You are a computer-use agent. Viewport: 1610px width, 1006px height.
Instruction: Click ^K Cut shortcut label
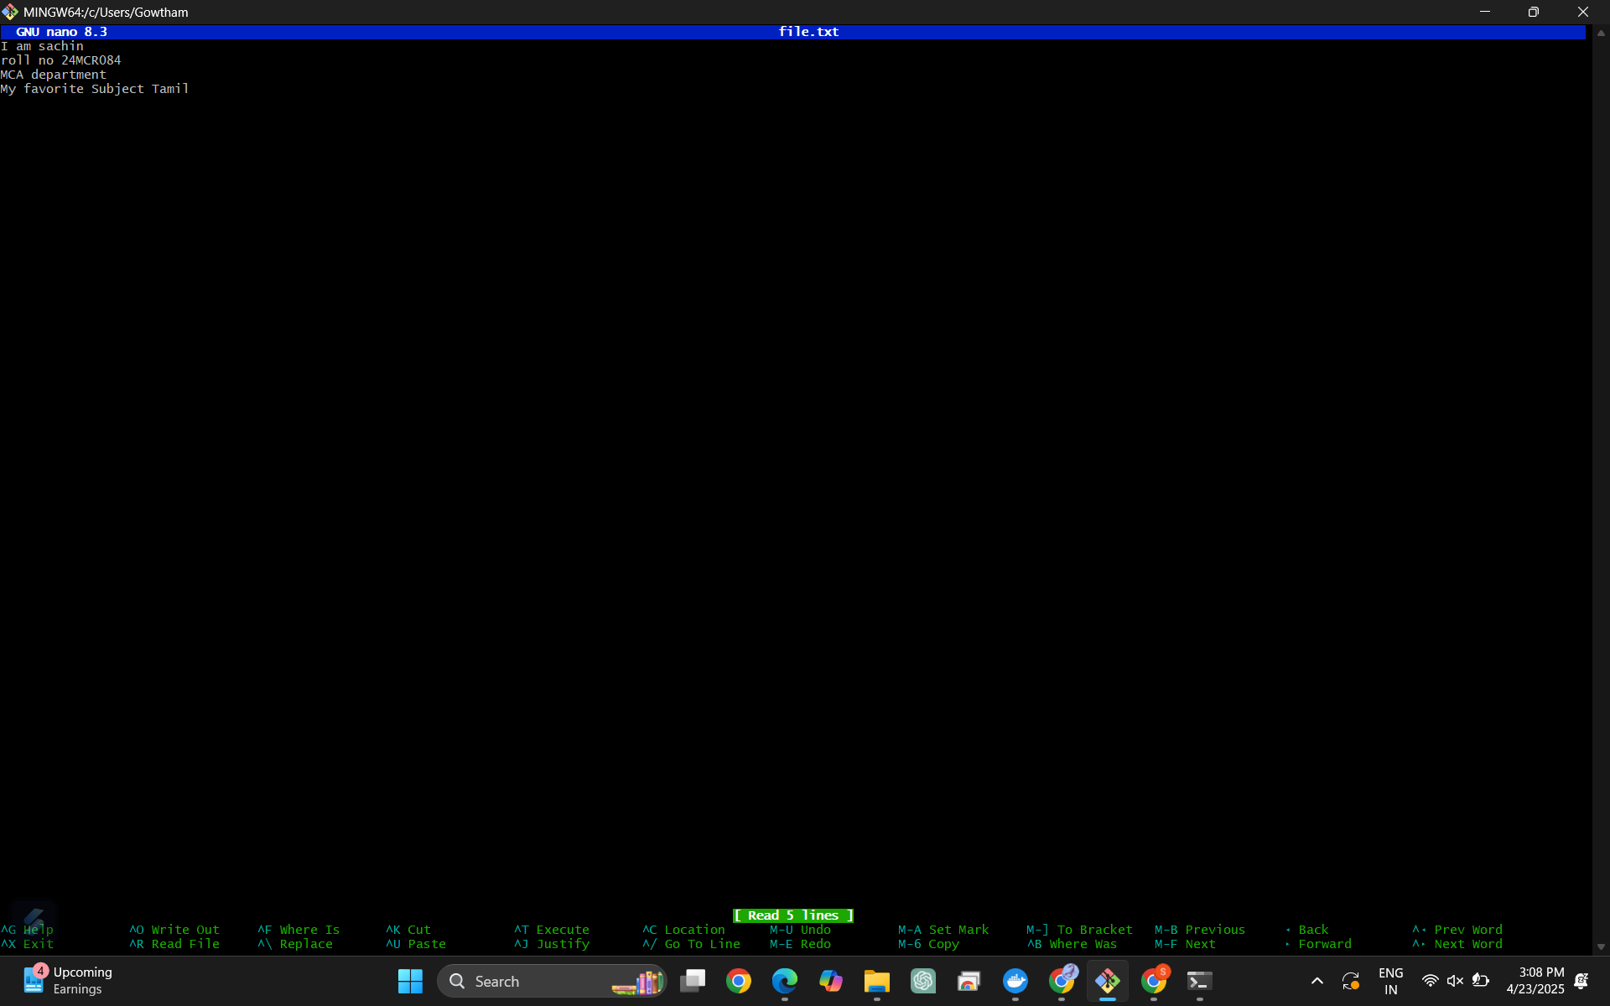(x=408, y=930)
